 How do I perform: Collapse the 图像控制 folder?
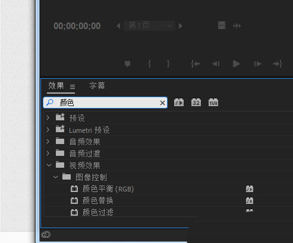pos(55,177)
